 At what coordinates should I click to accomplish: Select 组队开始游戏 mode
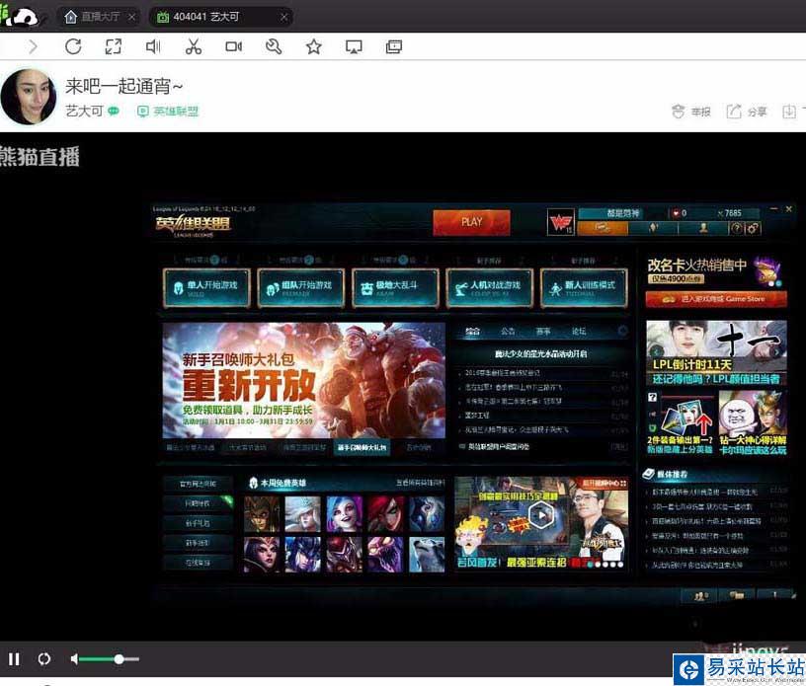300,288
